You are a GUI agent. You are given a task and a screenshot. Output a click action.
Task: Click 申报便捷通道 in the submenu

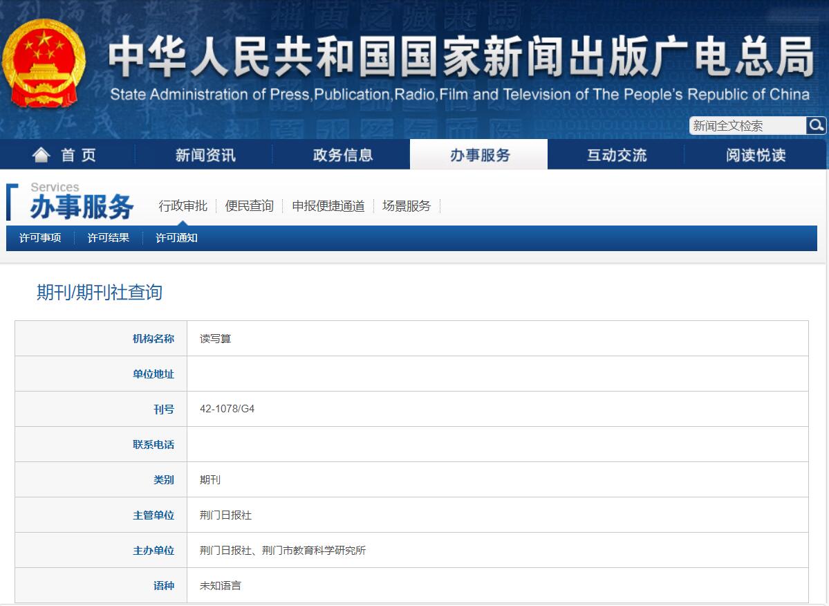coord(328,205)
